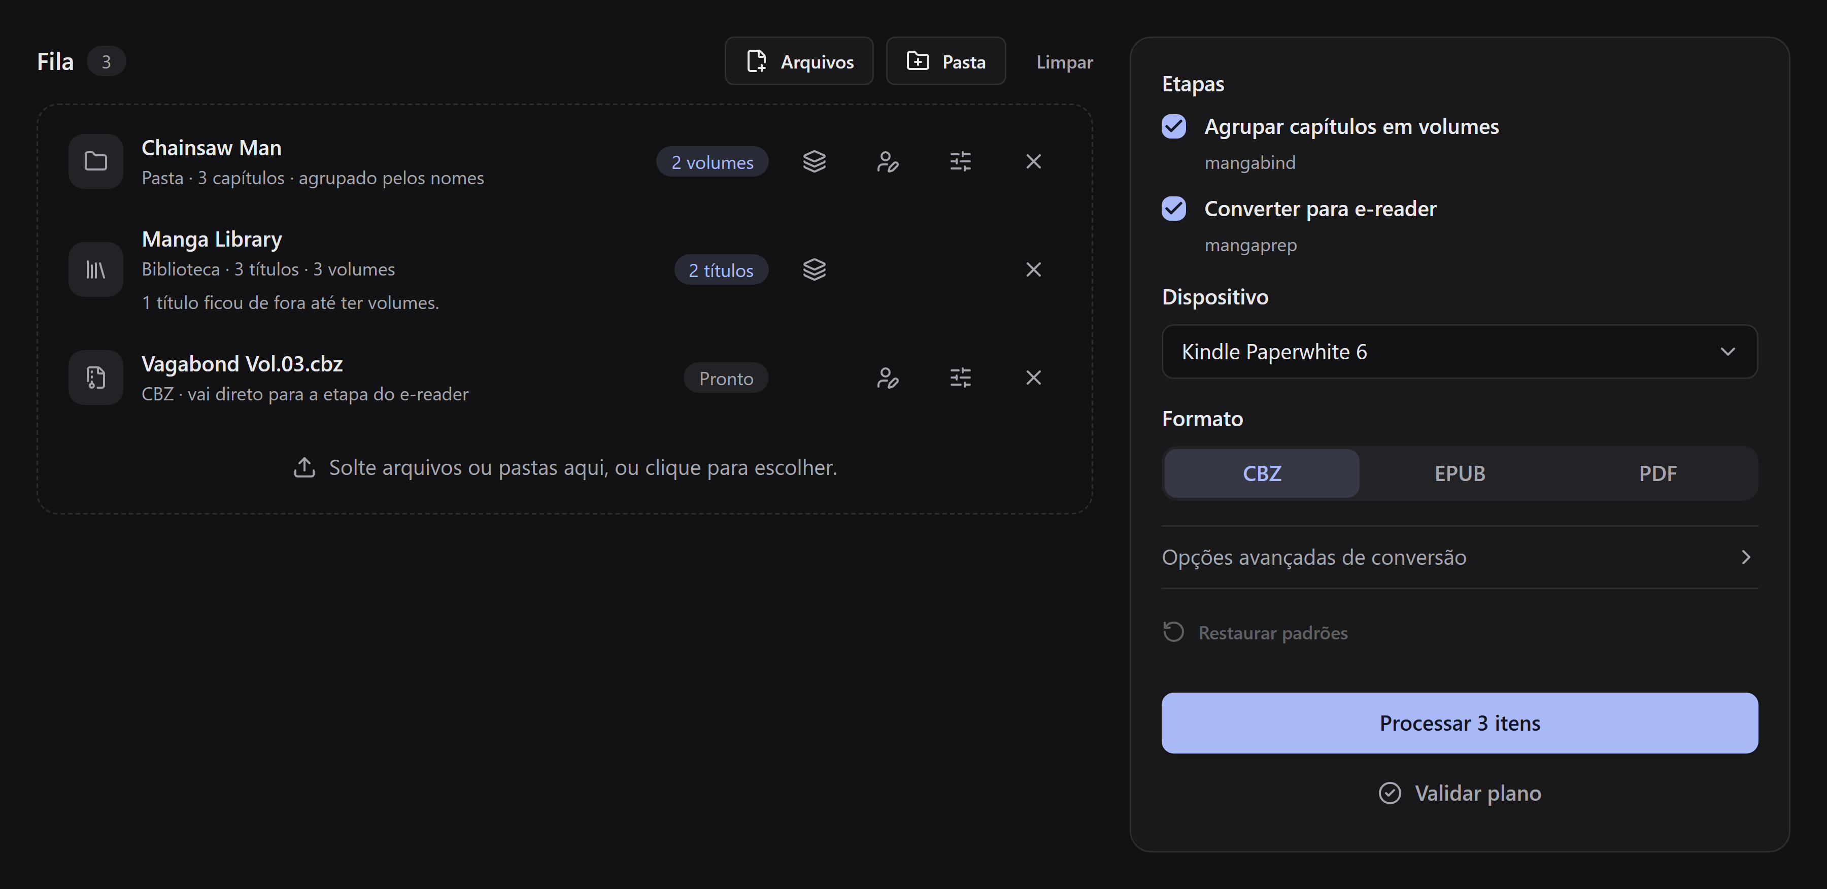Image resolution: width=1827 pixels, height=889 pixels.
Task: Uncheck Agrupar capítulos em volumes
Action: coord(1174,127)
